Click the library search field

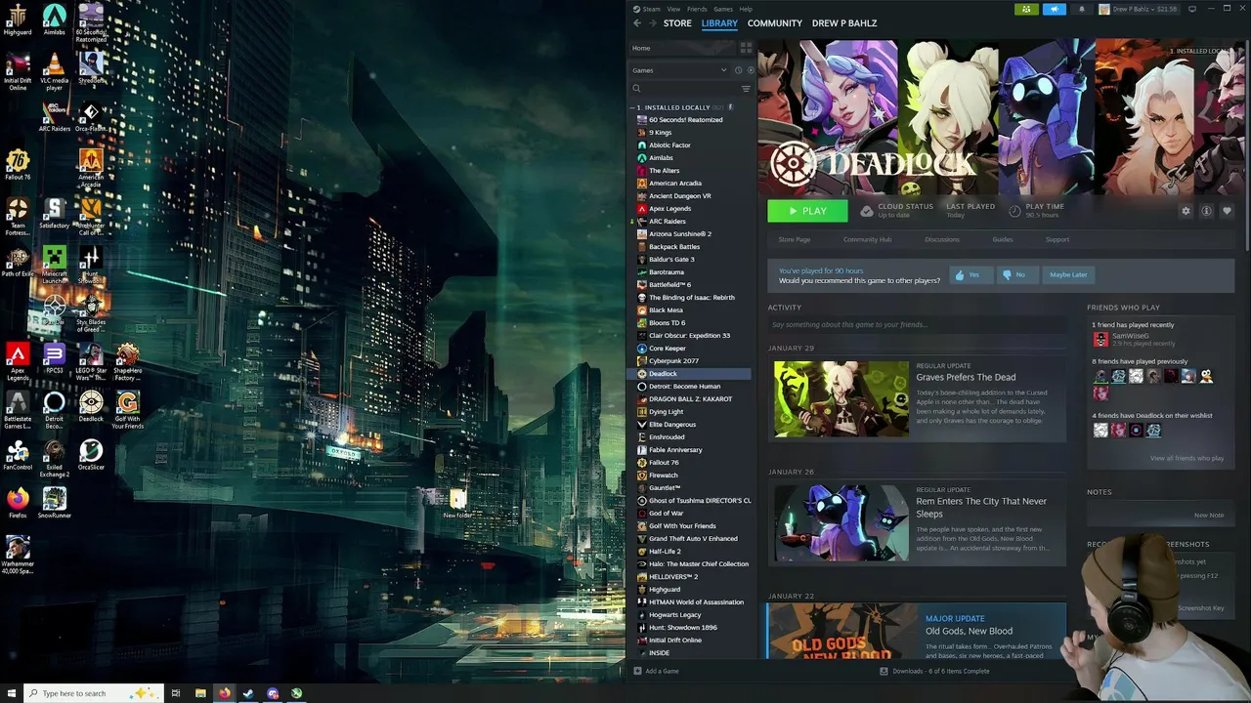(684, 89)
